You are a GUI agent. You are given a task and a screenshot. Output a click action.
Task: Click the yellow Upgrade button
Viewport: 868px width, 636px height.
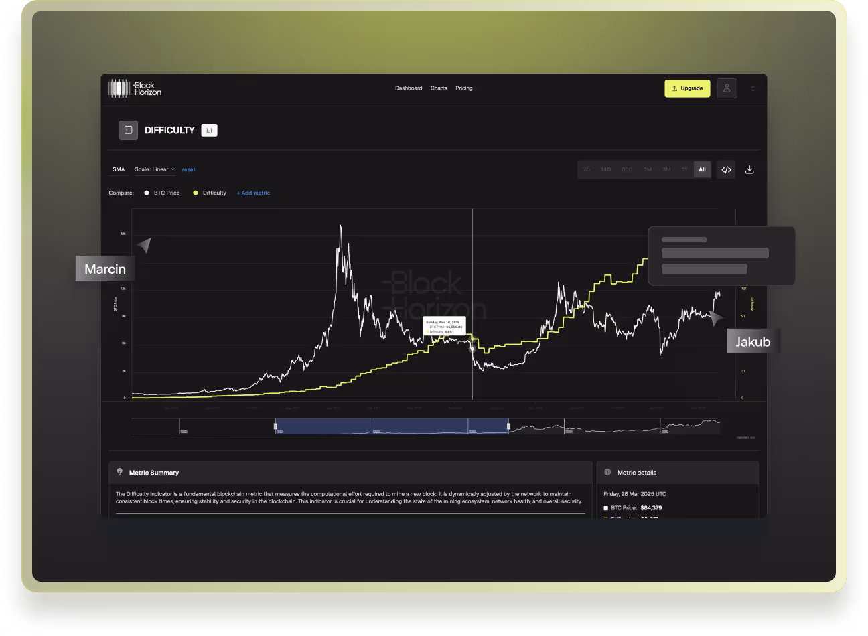[x=687, y=88]
